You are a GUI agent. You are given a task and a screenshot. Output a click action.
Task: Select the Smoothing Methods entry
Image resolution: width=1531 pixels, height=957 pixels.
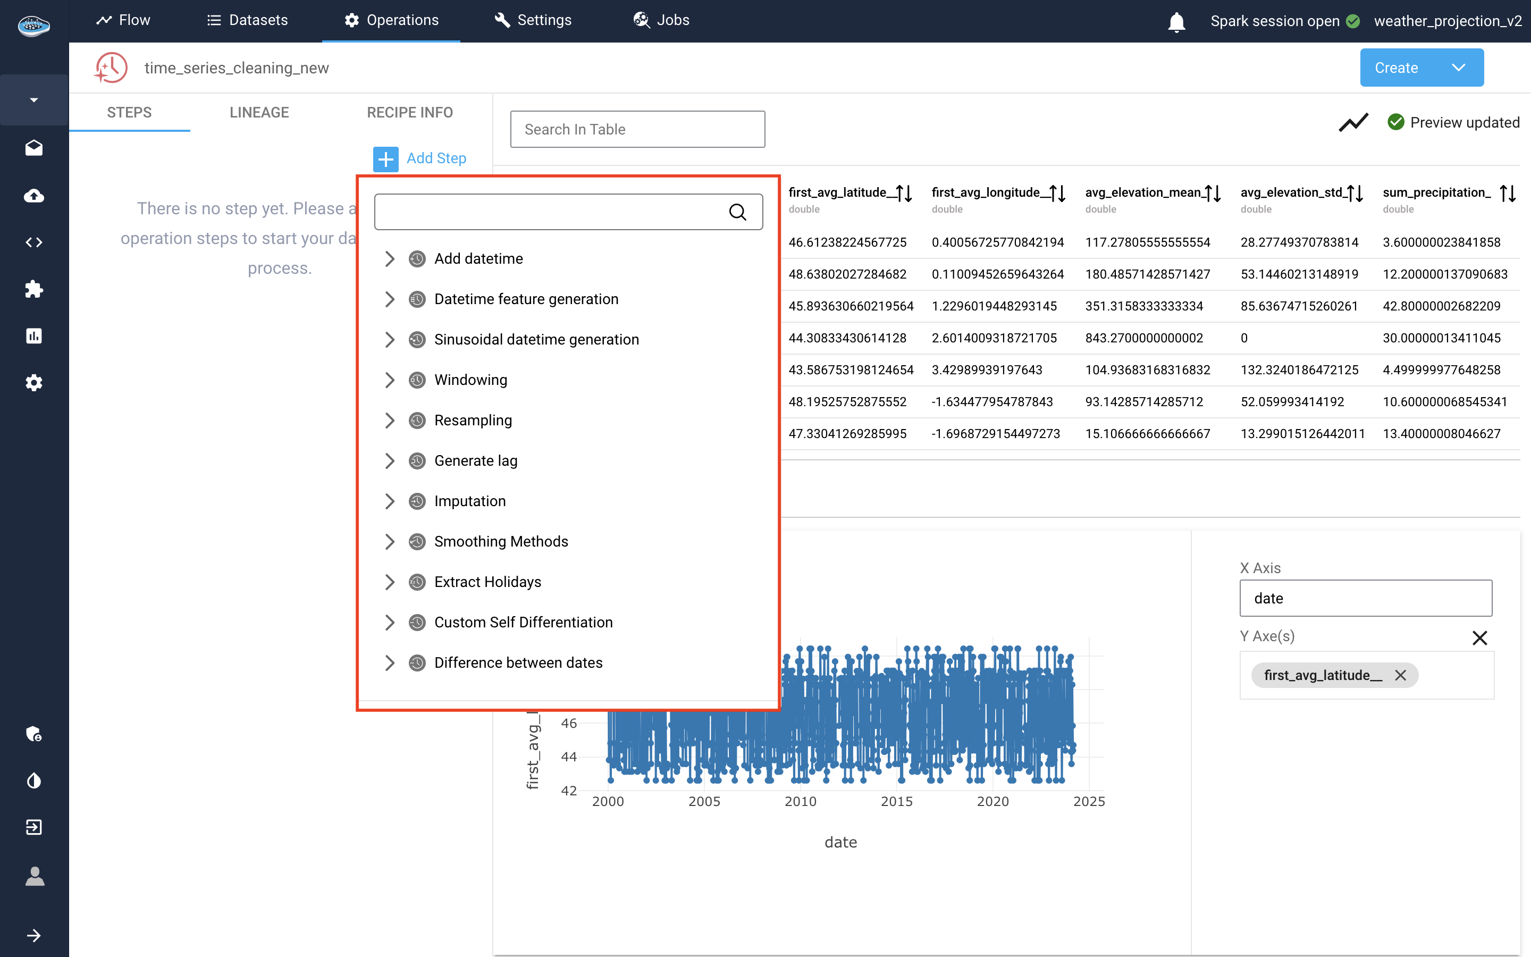500,542
